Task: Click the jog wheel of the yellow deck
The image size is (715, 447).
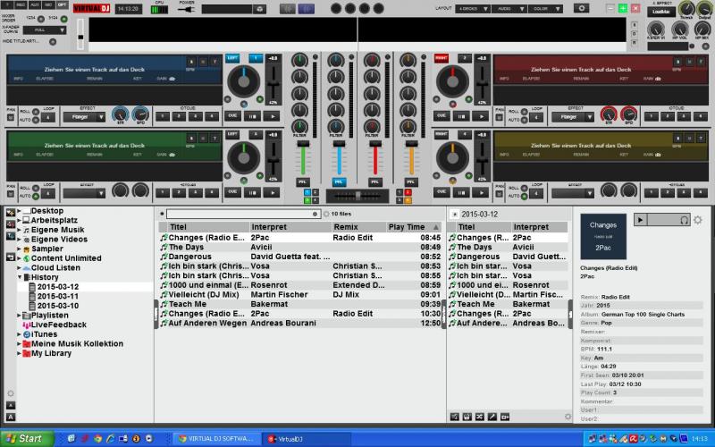Action: click(452, 158)
